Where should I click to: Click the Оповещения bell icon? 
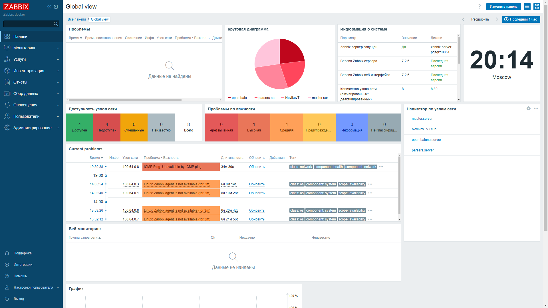tap(7, 105)
